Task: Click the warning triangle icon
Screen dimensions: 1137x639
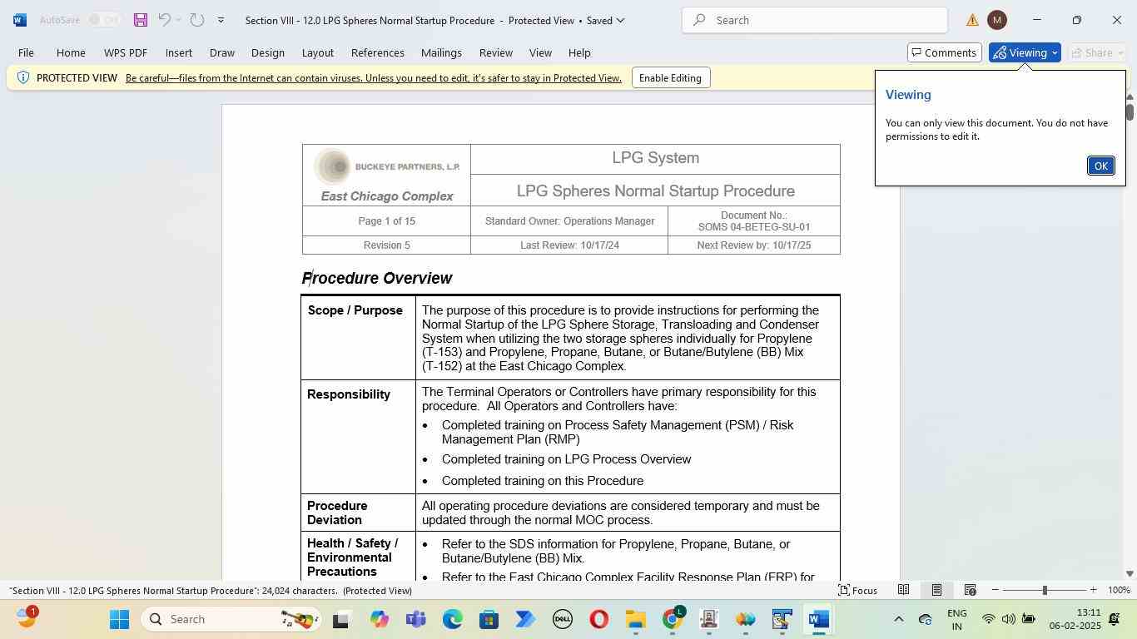Action: pos(972,20)
